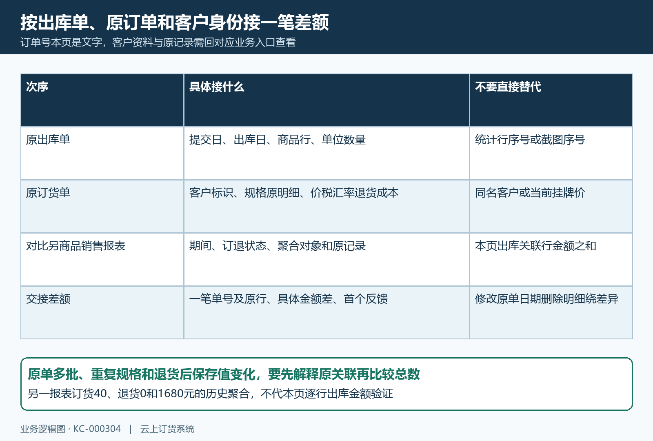Click the cell 期间、订退状态、聚合对象和原记录
Image resolution: width=653 pixels, height=441 pixels.
click(326, 259)
